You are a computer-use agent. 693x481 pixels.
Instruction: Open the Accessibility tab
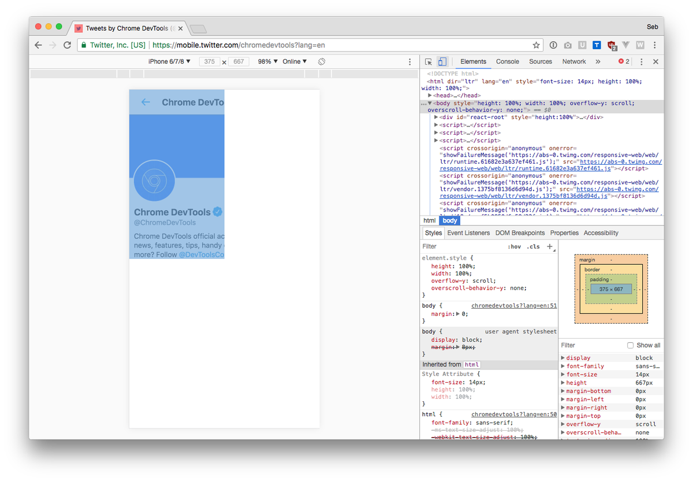601,233
